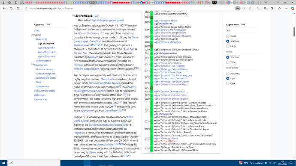
Task: Add this page to favorites star
Action: pos(250,8)
